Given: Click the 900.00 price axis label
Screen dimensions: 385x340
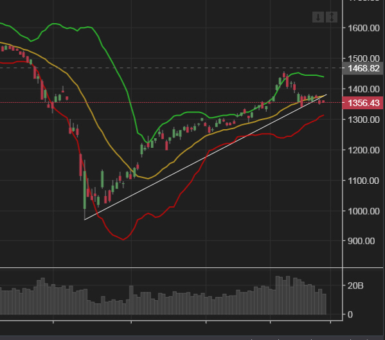Looking at the screenshot, I should [x=361, y=241].
